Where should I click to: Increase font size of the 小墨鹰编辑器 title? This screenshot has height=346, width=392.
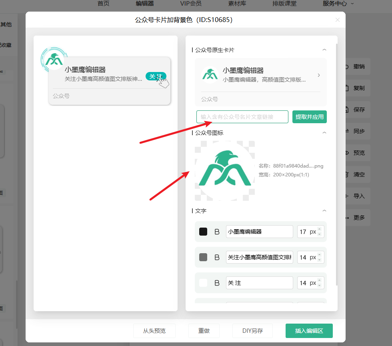coord(319,230)
